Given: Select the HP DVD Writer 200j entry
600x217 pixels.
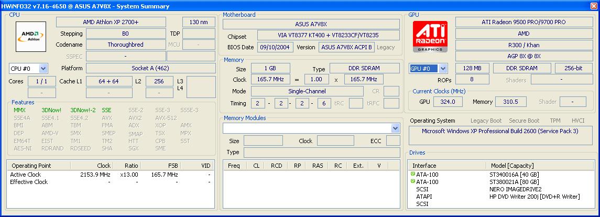Looking at the screenshot, I should point(501,197).
